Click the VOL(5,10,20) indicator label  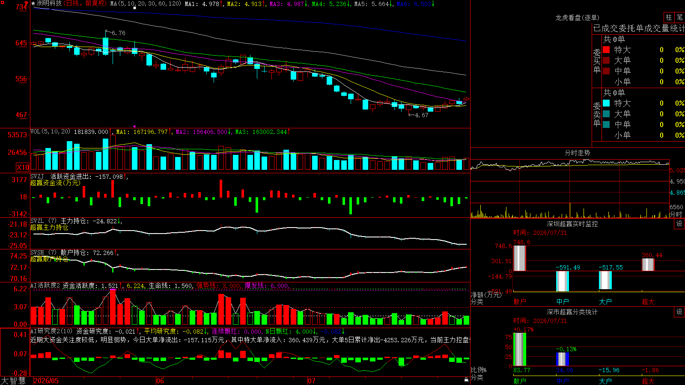pyautogui.click(x=51, y=132)
